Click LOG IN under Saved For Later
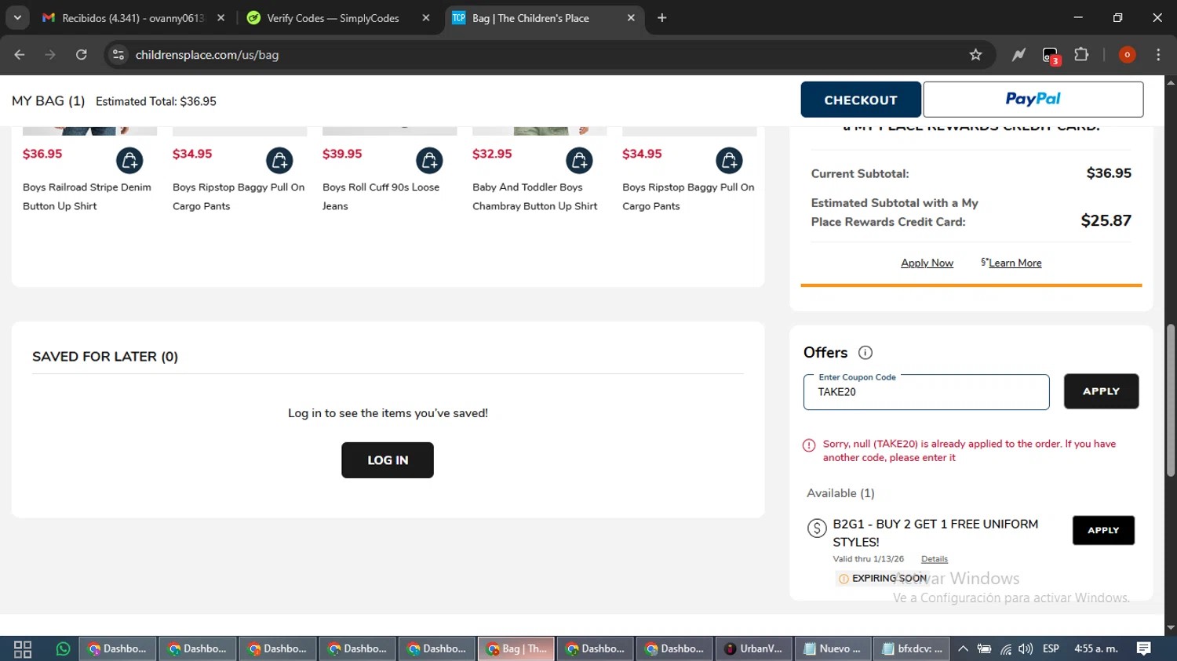 388,460
